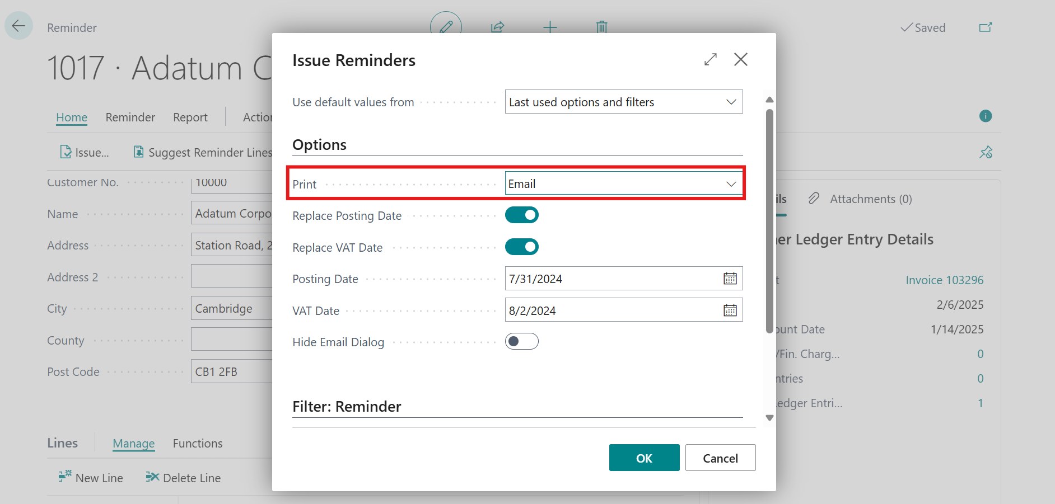Switch to the Reminder menu tab

point(130,117)
